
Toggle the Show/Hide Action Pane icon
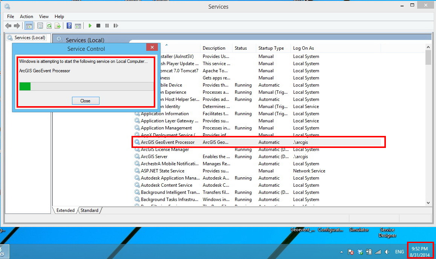tap(78, 26)
